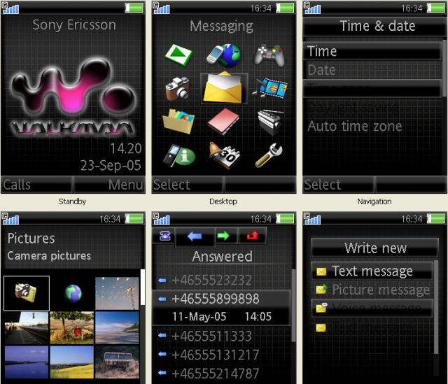Select the blue left-arrow answered calls tab
The width and height of the screenshot is (448, 384).
[195, 236]
